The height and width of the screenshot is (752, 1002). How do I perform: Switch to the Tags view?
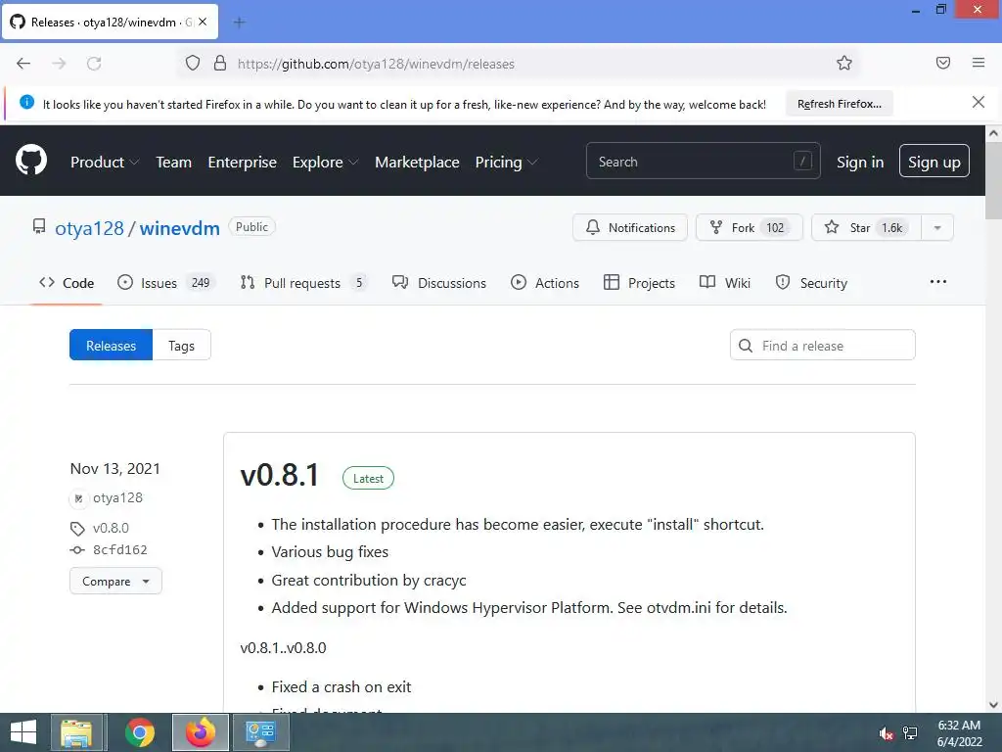click(181, 346)
